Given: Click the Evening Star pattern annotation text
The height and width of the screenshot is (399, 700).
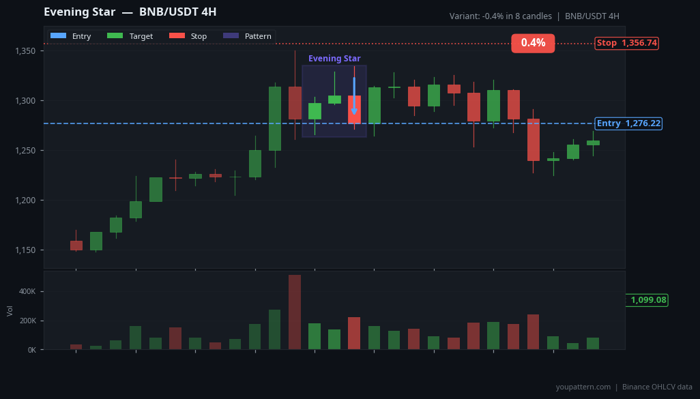Looking at the screenshot, I should (x=334, y=59).
